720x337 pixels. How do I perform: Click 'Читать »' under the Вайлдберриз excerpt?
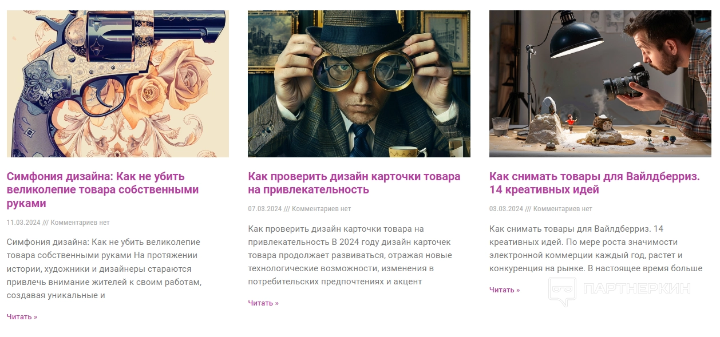coord(505,290)
